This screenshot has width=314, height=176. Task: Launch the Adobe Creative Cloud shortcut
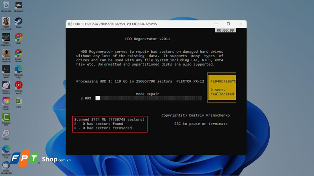pos(6,103)
